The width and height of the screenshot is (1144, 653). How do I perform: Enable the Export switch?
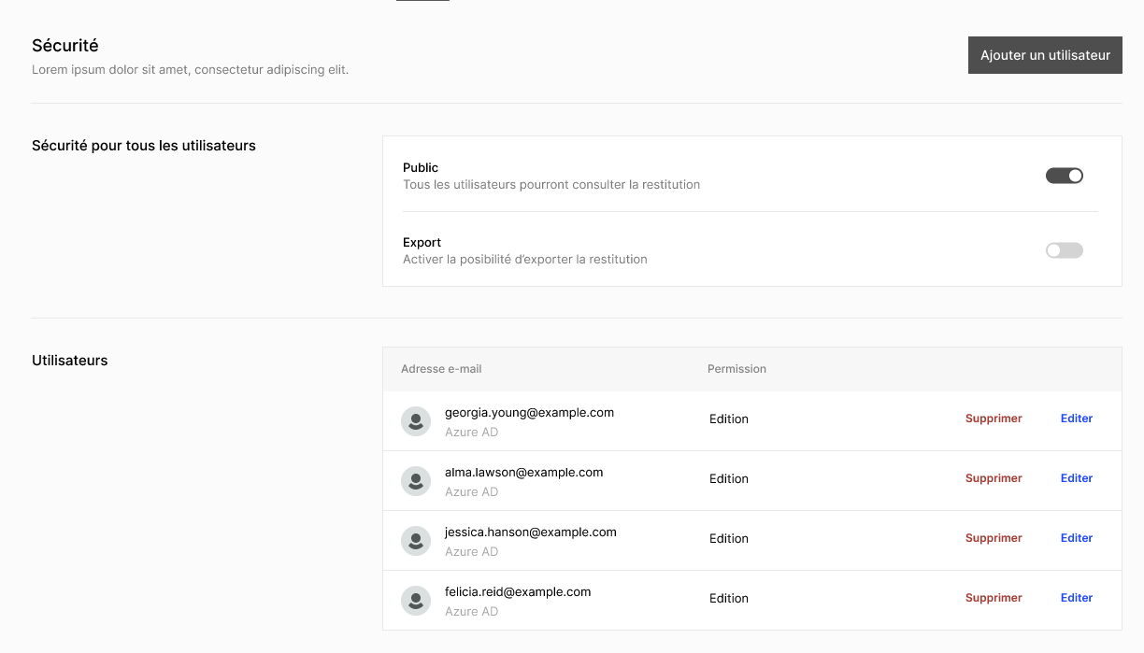click(x=1065, y=250)
